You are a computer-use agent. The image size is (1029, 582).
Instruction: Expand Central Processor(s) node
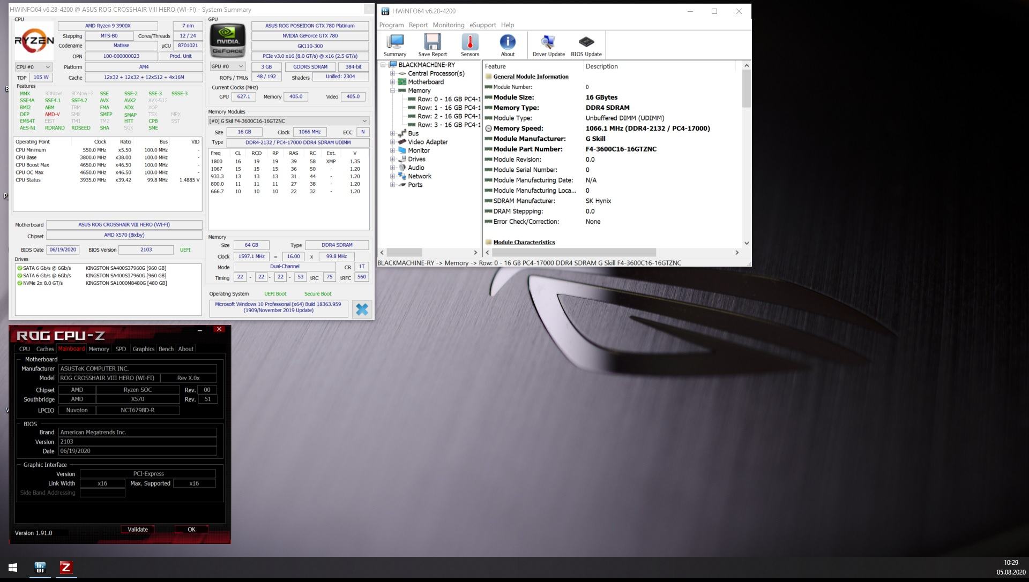[392, 73]
